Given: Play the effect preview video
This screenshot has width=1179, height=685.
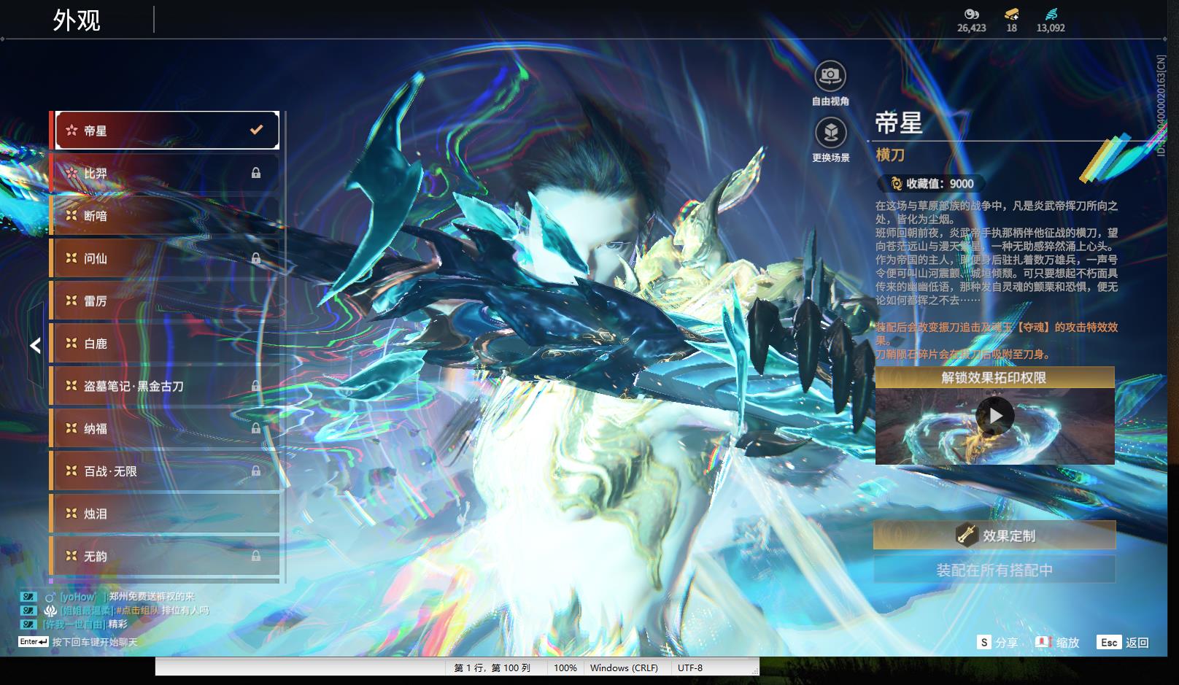Looking at the screenshot, I should point(995,416).
